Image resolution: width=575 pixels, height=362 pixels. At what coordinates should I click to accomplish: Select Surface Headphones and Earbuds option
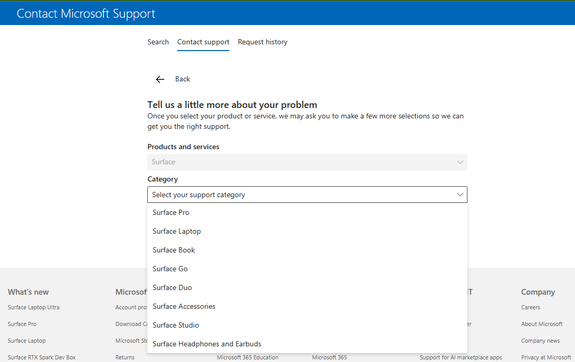coord(307,344)
